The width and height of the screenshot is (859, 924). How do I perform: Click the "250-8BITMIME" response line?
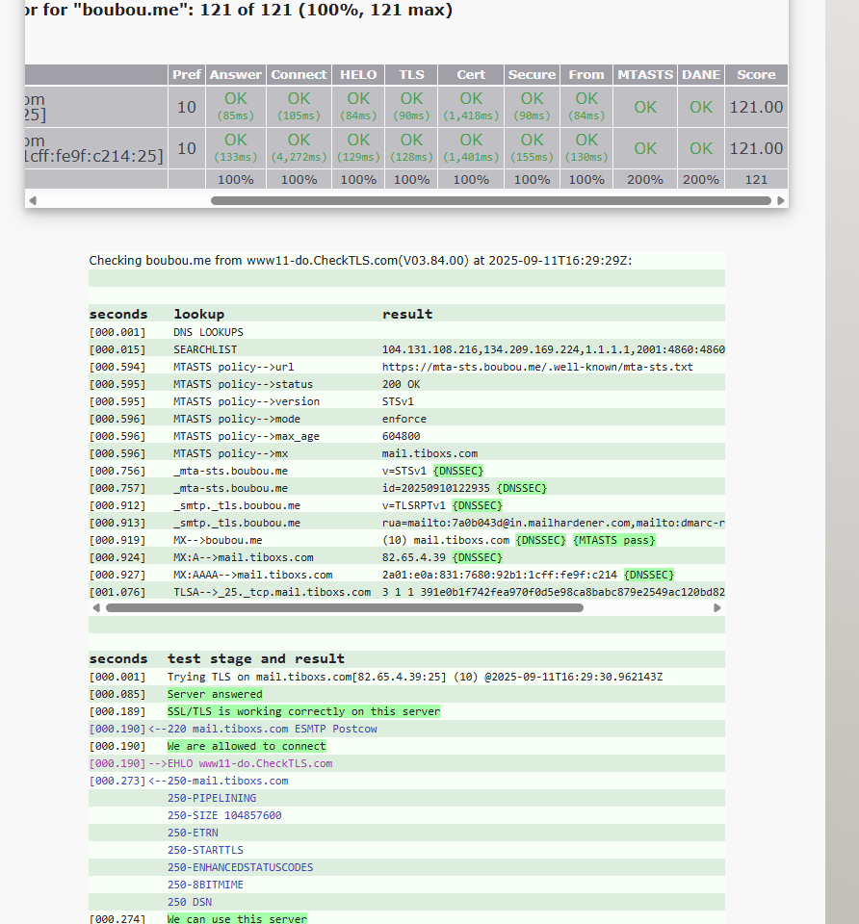[x=205, y=885]
